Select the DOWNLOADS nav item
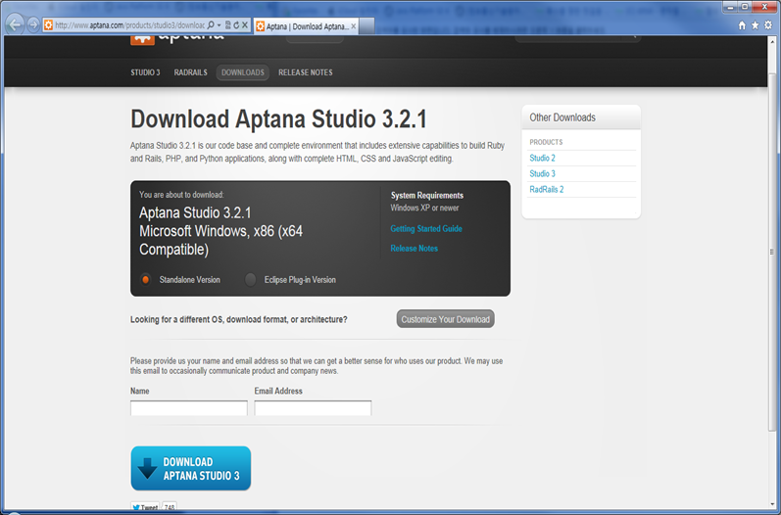Screen dimensions: 781x515 coord(243,72)
